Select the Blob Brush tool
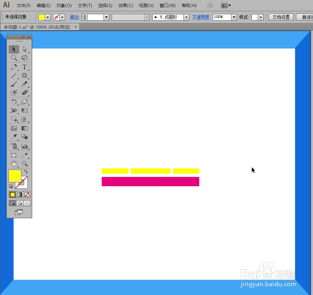313x295 pixels. pyautogui.click(x=14, y=93)
